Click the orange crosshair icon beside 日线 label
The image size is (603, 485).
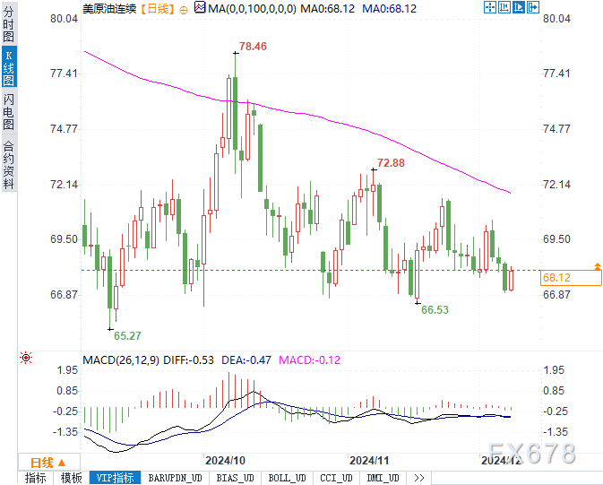tap(184, 10)
